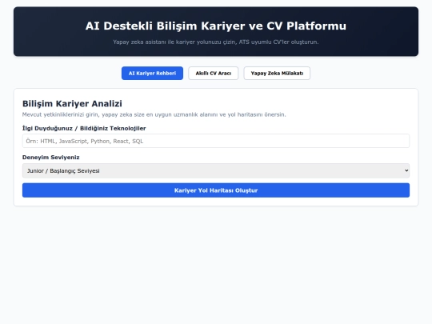Click the İlgi Duyduğunuz / Bildiğiniz Teknolojiler label
The width and height of the screenshot is (432, 324).
coord(84,128)
